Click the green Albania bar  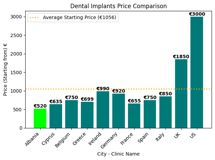[x=40, y=118]
